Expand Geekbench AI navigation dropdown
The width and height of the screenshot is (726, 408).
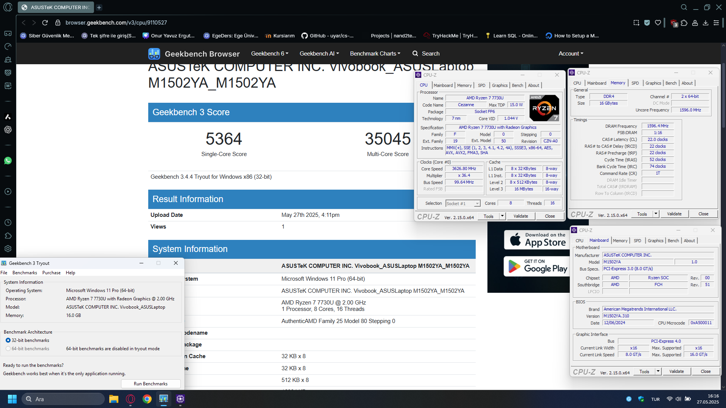point(319,54)
